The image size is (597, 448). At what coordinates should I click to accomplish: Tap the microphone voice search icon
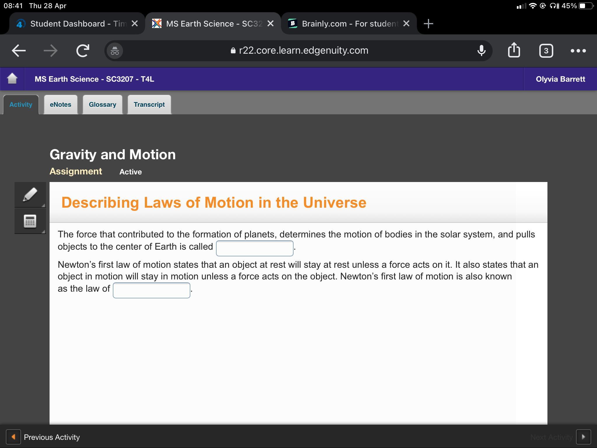[481, 51]
